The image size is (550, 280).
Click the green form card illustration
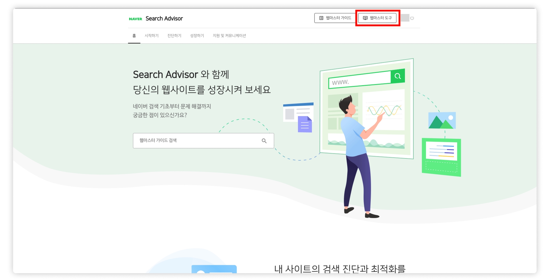click(442, 157)
